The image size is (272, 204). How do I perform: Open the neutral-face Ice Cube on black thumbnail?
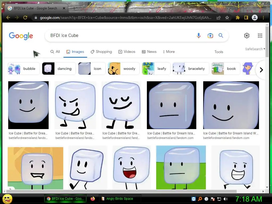(x=172, y=105)
